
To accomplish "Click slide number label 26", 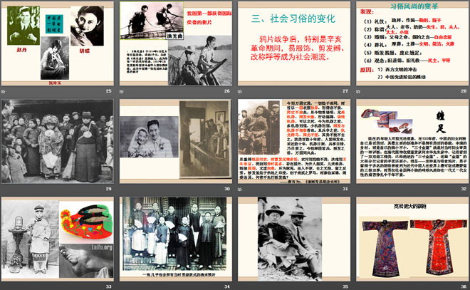I will (x=227, y=91).
